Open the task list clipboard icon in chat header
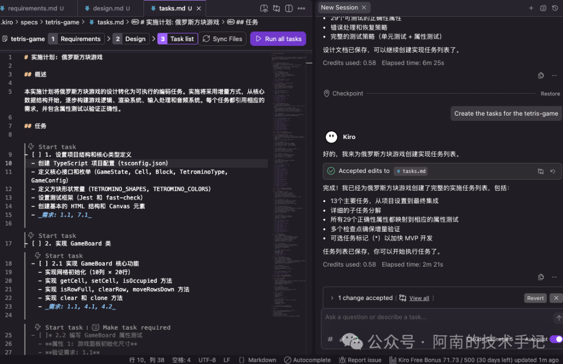Image resolution: width=563 pixels, height=364 pixels. coord(543,7)
